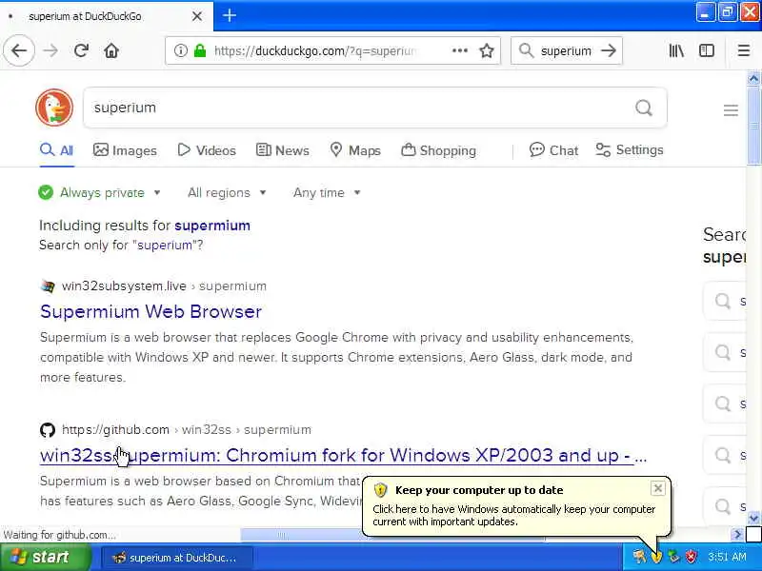762x571 pixels.
Task: Click the yellow shield update tray icon
Action: (657, 557)
